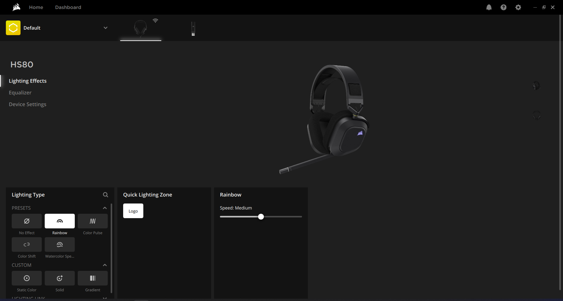This screenshot has width=563, height=301.
Task: Select the wireless USB dongle device
Action: (x=193, y=29)
